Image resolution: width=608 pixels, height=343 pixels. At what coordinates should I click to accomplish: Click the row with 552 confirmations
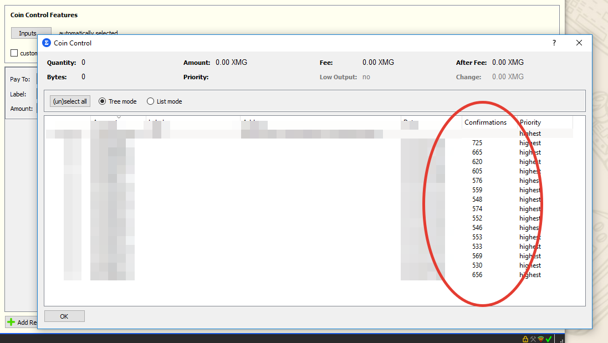(309, 218)
